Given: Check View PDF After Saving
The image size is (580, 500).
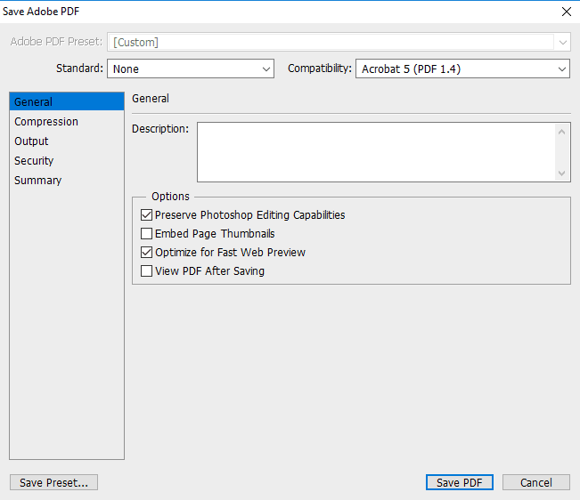Looking at the screenshot, I should tap(146, 271).
